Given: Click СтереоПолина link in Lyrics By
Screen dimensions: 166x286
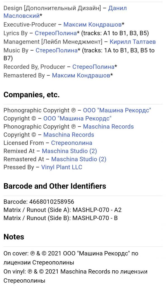Looking at the screenshot, I should pyautogui.click(x=56, y=33).
